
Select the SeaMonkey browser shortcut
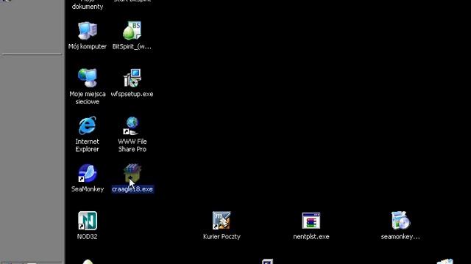coord(88,173)
